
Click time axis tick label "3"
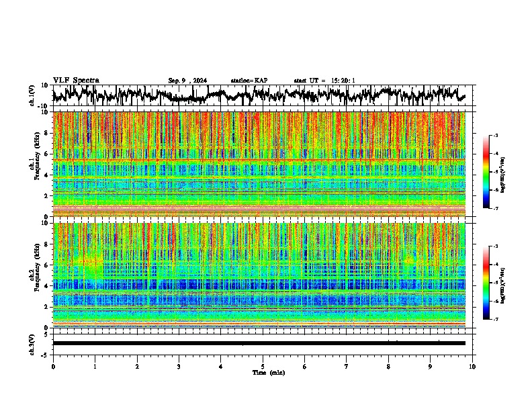179,367
